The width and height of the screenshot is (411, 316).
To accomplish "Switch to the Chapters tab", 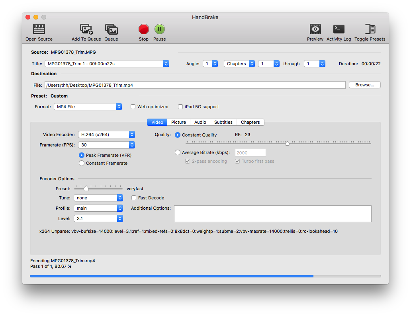I will click(x=251, y=122).
